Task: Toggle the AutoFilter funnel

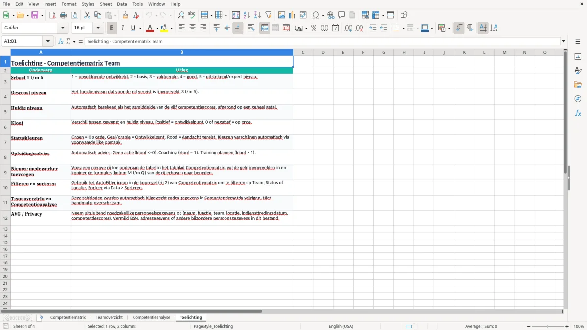Action: [268, 15]
